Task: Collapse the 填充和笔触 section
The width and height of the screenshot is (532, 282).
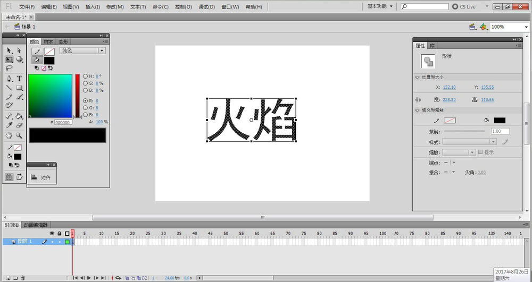Action: (x=417, y=110)
